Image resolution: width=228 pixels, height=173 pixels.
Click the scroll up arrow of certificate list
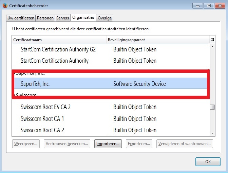(212, 47)
